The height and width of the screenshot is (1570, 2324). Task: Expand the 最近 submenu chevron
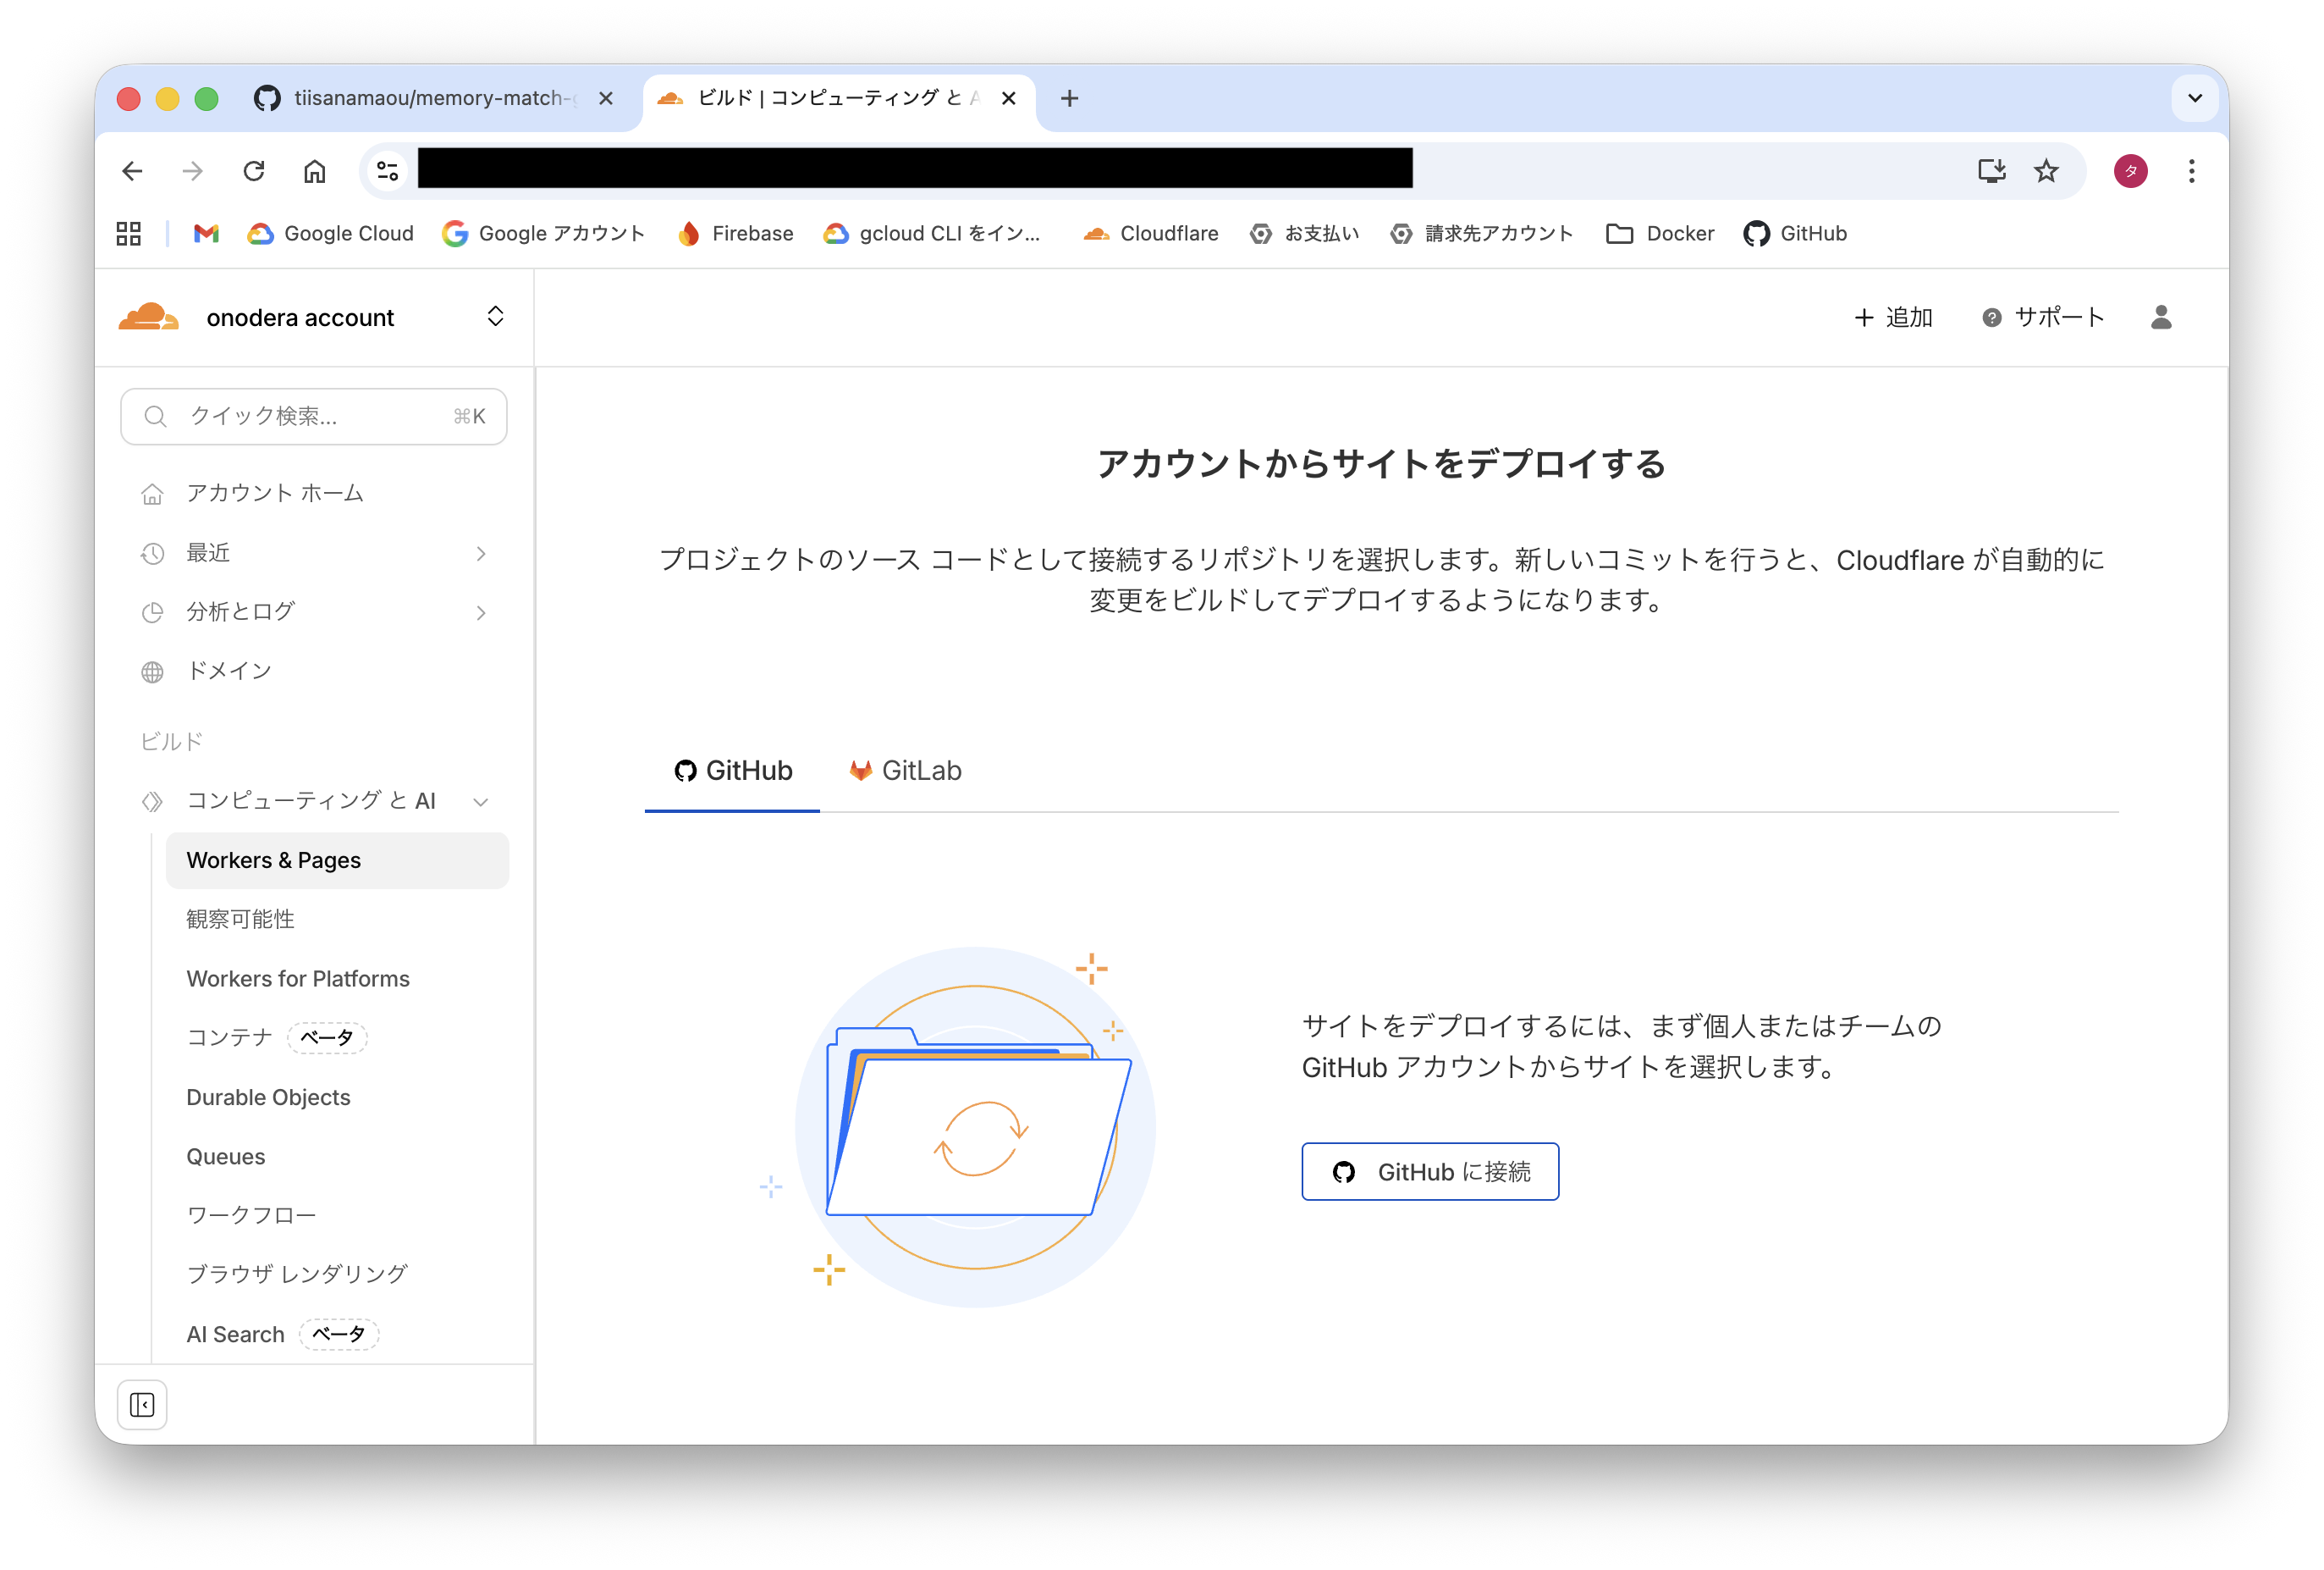(481, 553)
